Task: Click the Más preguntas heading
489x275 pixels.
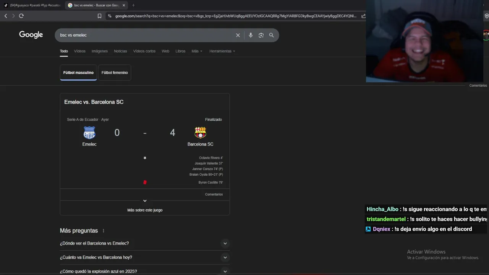Action: [x=79, y=231]
